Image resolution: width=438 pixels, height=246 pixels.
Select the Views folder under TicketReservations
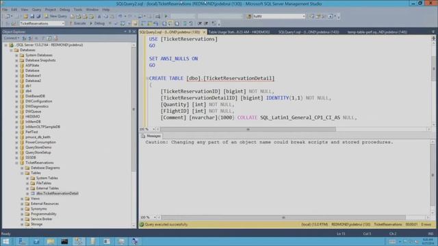point(35,199)
